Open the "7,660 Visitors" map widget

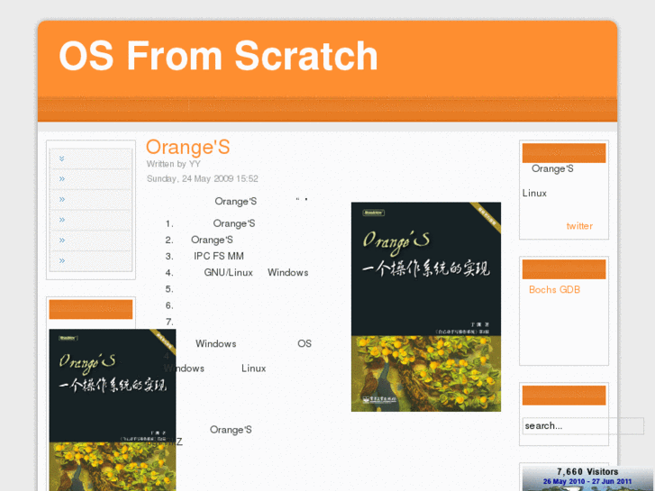coord(588,478)
